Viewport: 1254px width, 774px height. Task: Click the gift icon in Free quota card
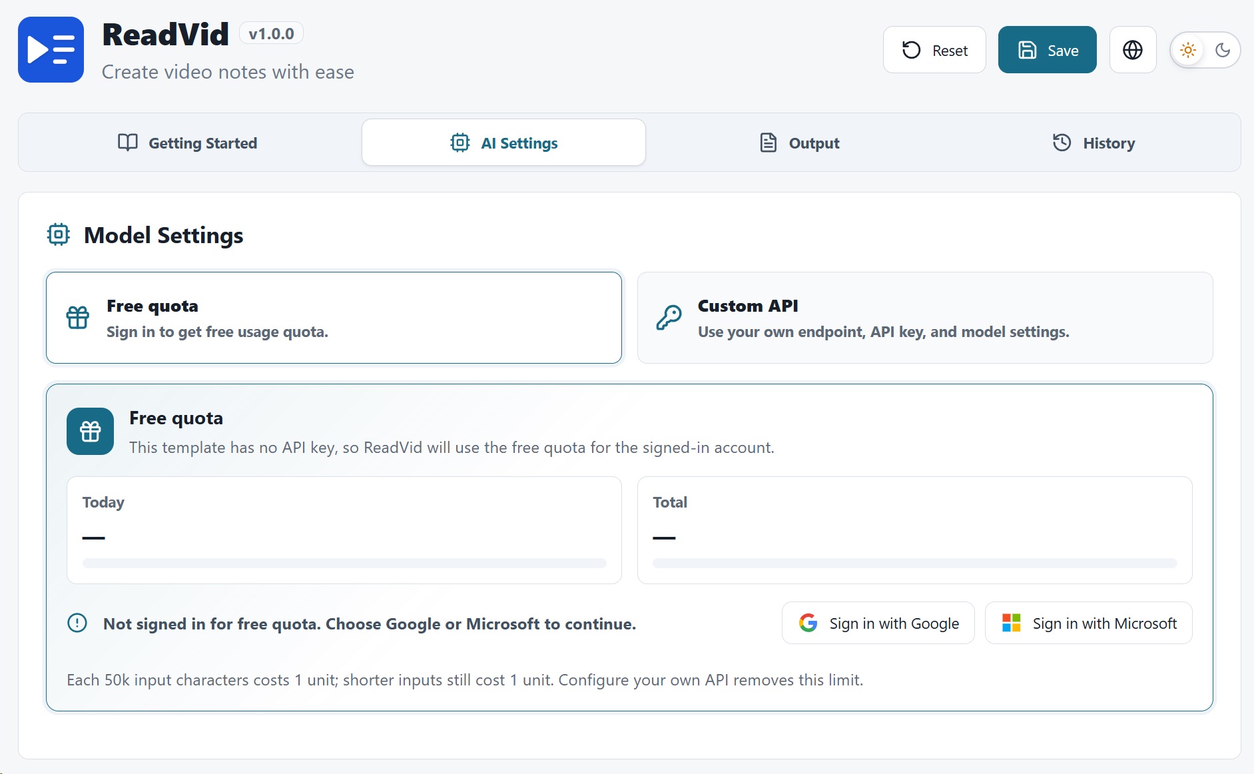click(x=78, y=318)
